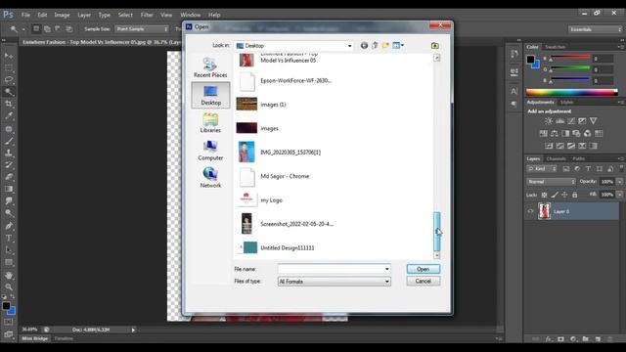Toggle type layer filter in Layers panel
Viewport: 626px width, 352px height.
coord(588,169)
